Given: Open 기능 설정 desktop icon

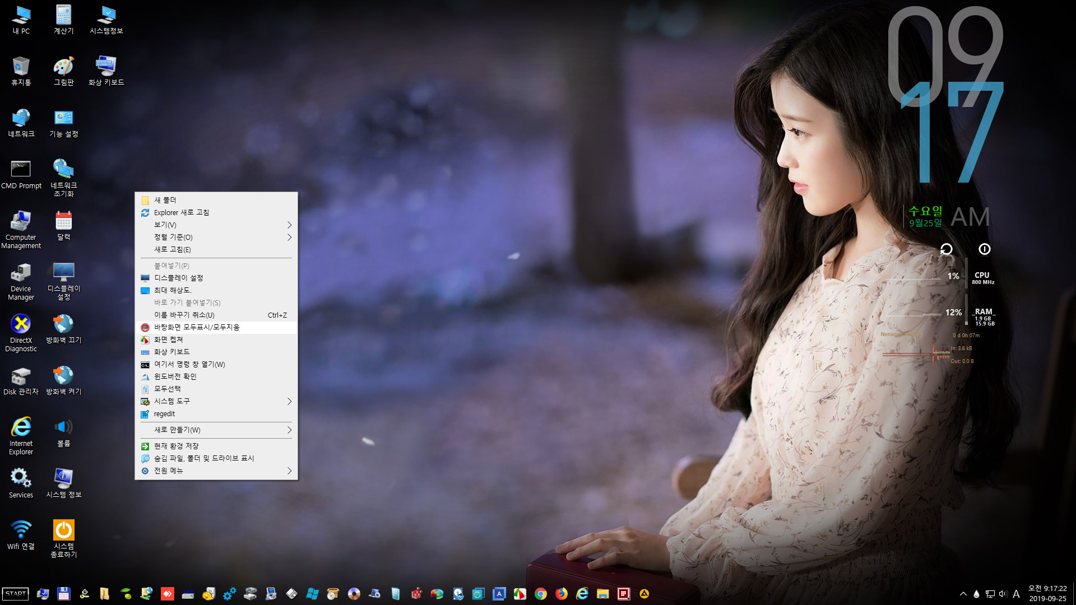Looking at the screenshot, I should coord(64,123).
